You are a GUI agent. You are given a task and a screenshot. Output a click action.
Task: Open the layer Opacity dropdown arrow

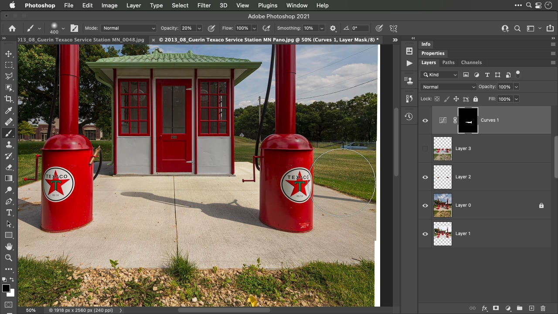[516, 87]
